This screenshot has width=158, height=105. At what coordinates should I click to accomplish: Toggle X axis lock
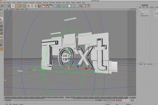(28, 6)
